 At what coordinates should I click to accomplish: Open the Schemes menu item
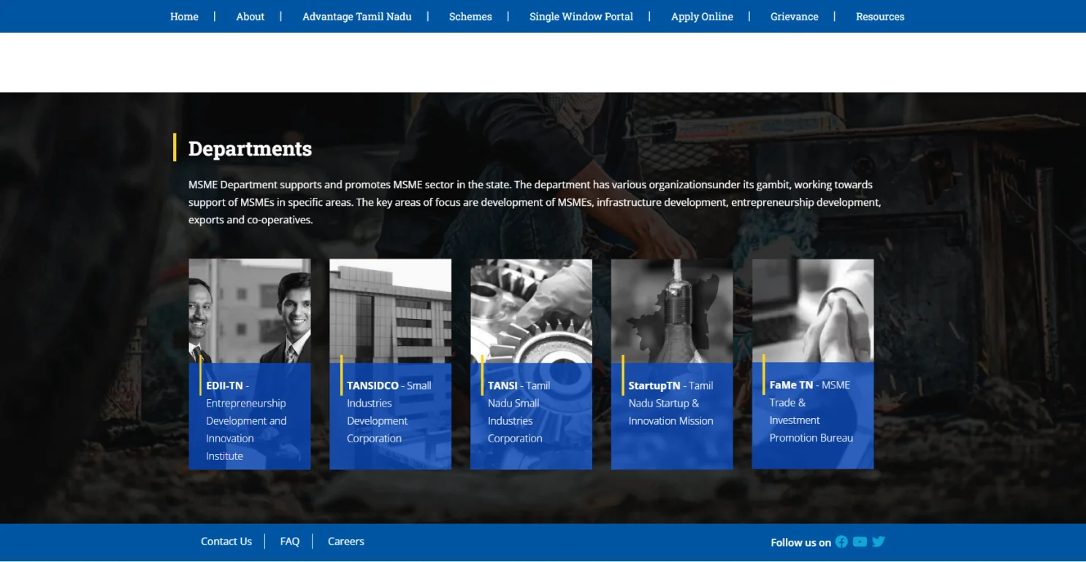(470, 16)
